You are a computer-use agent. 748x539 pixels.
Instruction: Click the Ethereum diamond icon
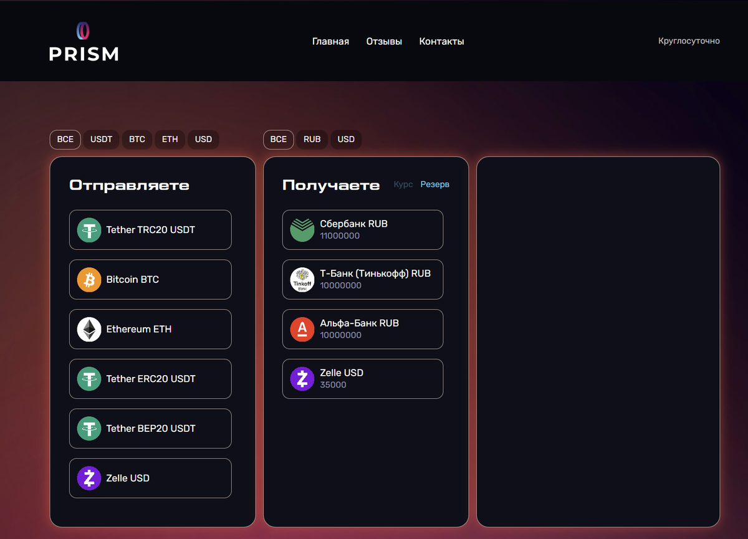89,329
